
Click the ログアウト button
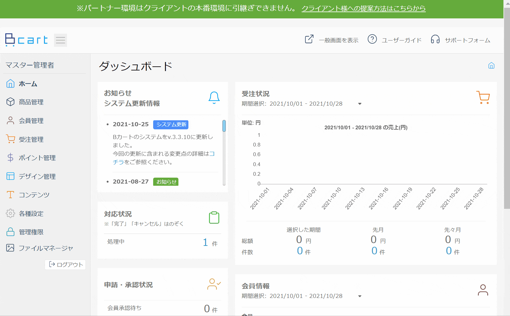coord(65,265)
